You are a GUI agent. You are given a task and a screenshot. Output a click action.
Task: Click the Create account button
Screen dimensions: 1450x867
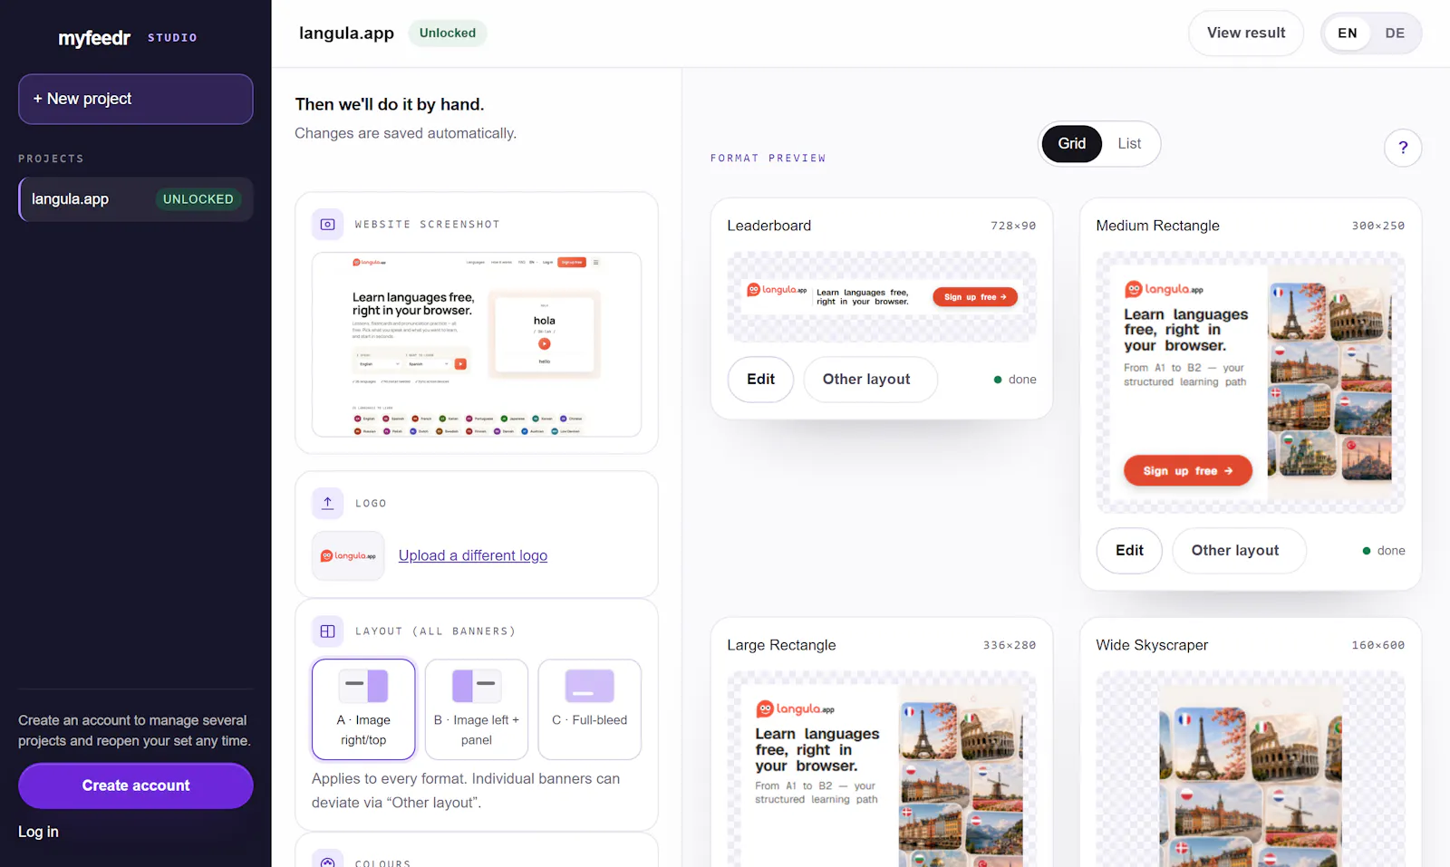136,785
